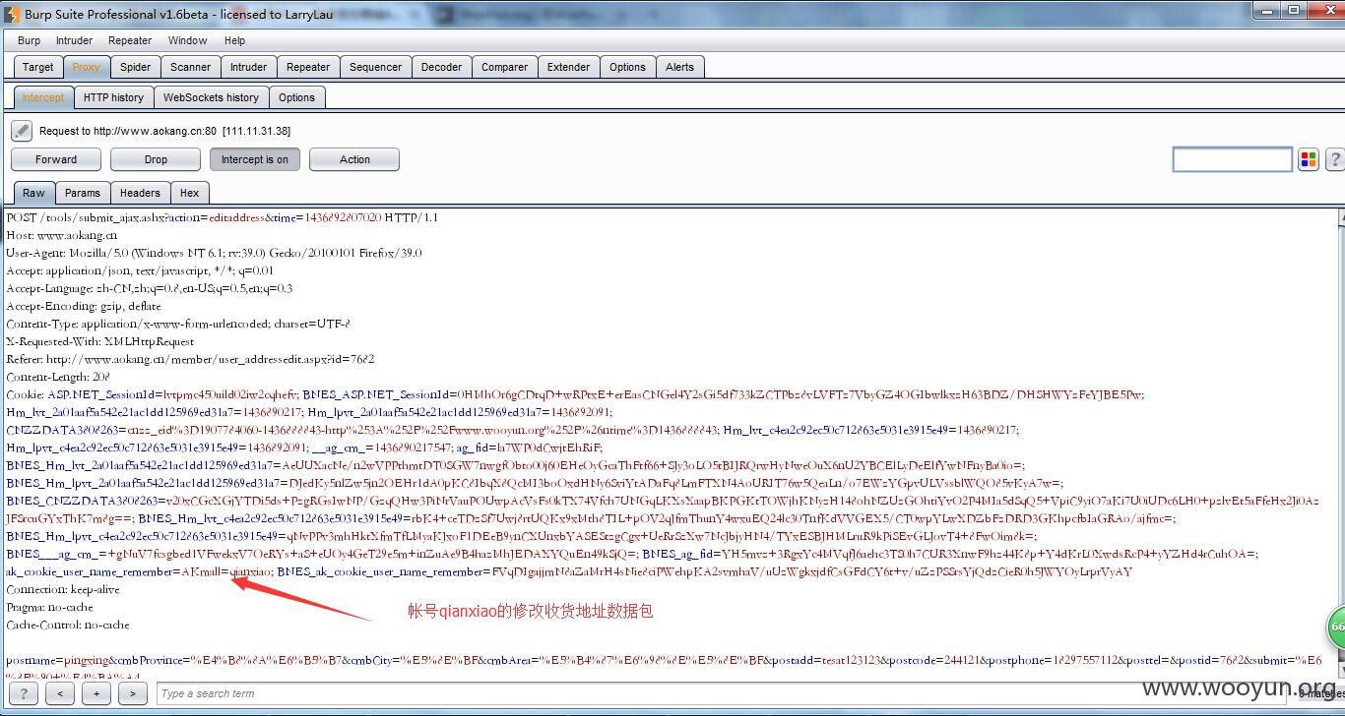Open the Burp menu
Viewport: 1345px width, 716px height.
click(x=29, y=40)
